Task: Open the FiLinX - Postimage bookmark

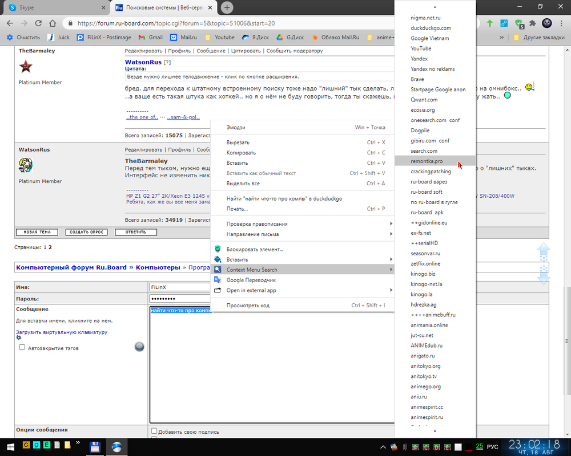Action: coord(104,38)
